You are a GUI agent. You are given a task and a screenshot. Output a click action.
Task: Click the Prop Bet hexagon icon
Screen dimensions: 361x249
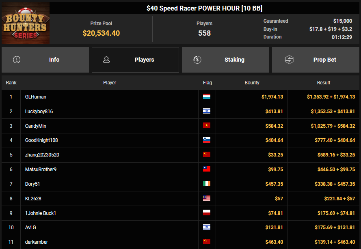(289, 60)
